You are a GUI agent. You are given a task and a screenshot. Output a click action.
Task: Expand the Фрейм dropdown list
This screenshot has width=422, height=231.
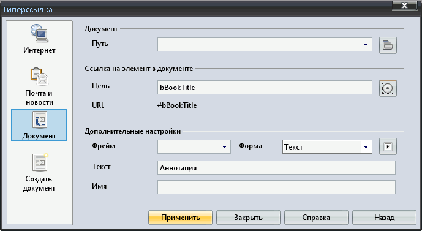pyautogui.click(x=224, y=146)
